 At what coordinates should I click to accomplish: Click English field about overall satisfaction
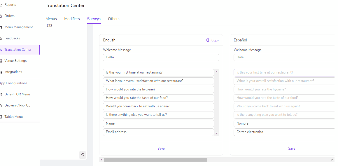(158, 81)
